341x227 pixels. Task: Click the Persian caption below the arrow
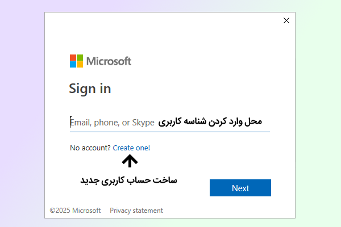128,180
